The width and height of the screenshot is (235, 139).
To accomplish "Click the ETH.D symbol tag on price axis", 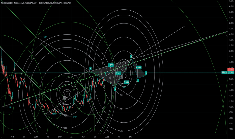I will click(224, 73).
